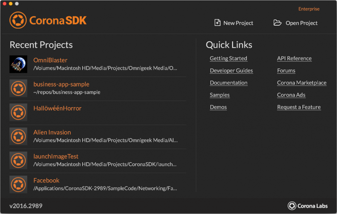
Task: Open the Alien Invasion project title
Action: (52, 132)
